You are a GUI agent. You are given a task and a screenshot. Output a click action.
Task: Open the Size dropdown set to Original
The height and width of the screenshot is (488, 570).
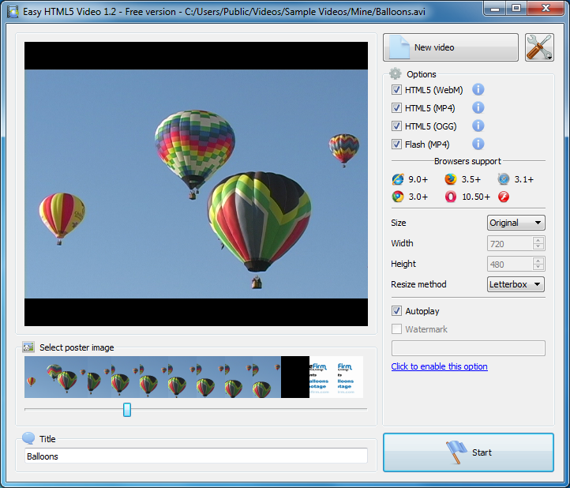516,223
